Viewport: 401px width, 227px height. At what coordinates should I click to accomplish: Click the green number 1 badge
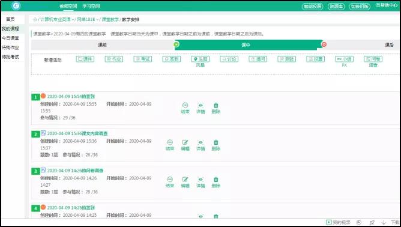coord(35,97)
